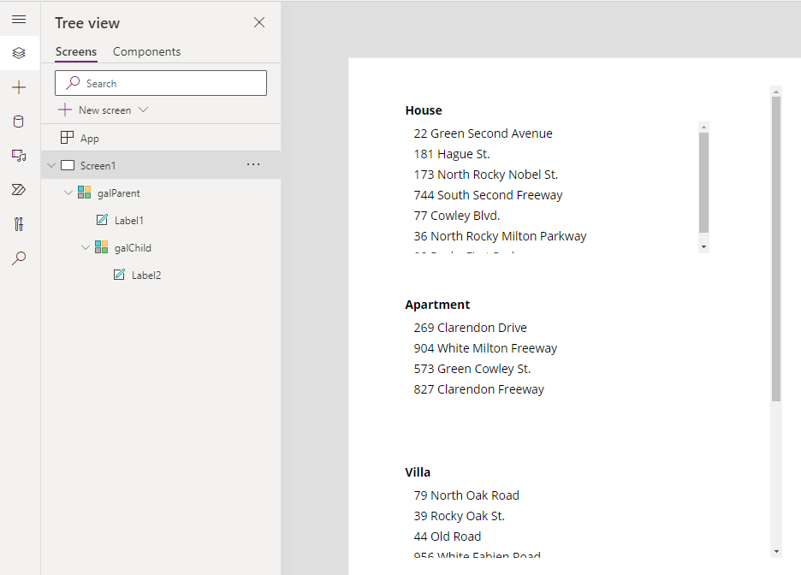Open the hamburger menu
Screen dimensions: 801x575
click(x=19, y=19)
